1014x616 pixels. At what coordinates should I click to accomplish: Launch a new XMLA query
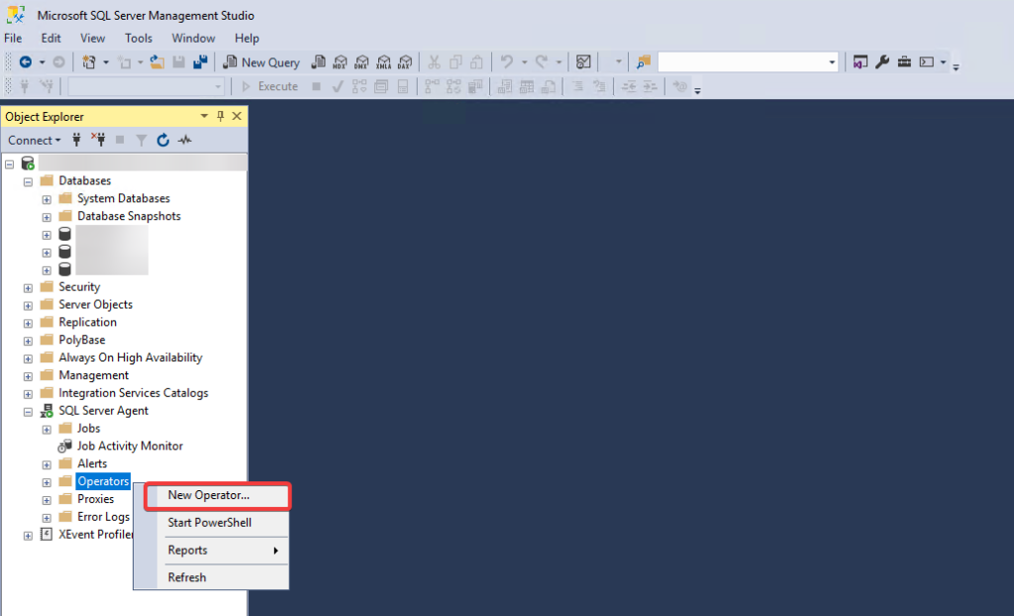385,61
